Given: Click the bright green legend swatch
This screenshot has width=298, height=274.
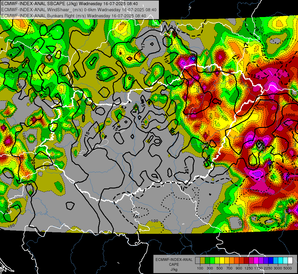Looking at the screenshot, I should click(x=212, y=260).
